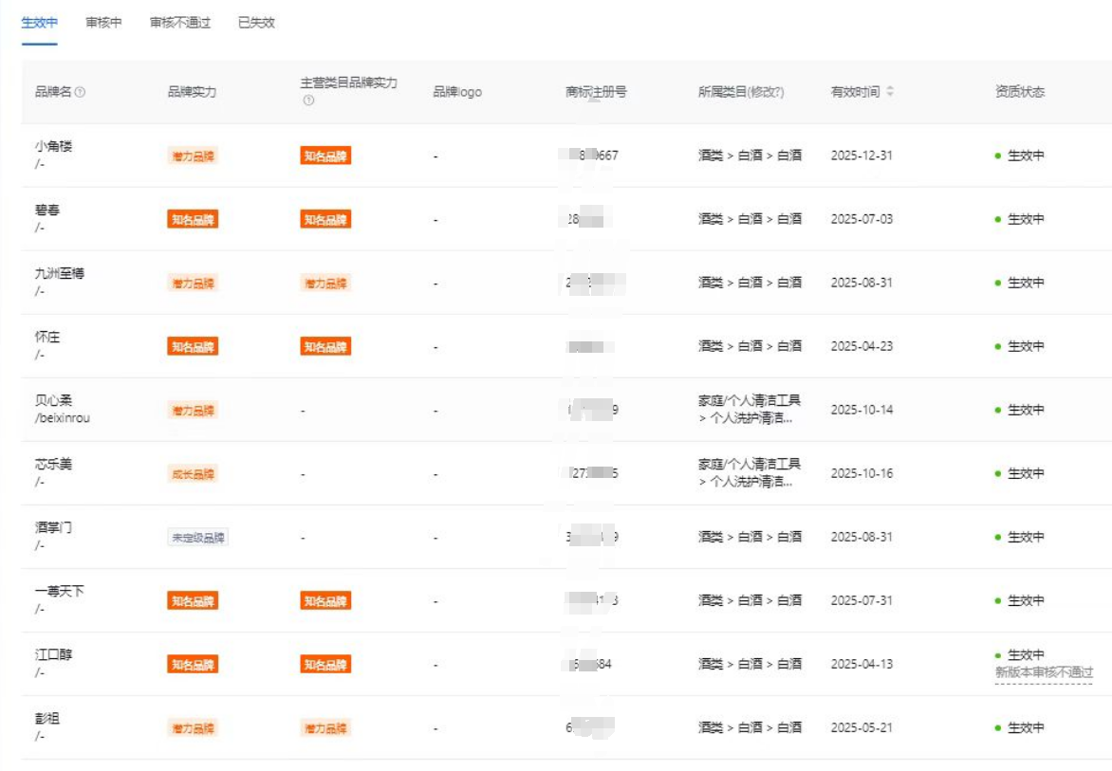Go to the 已失效 tab
This screenshot has height=771, width=1112.
click(x=256, y=23)
